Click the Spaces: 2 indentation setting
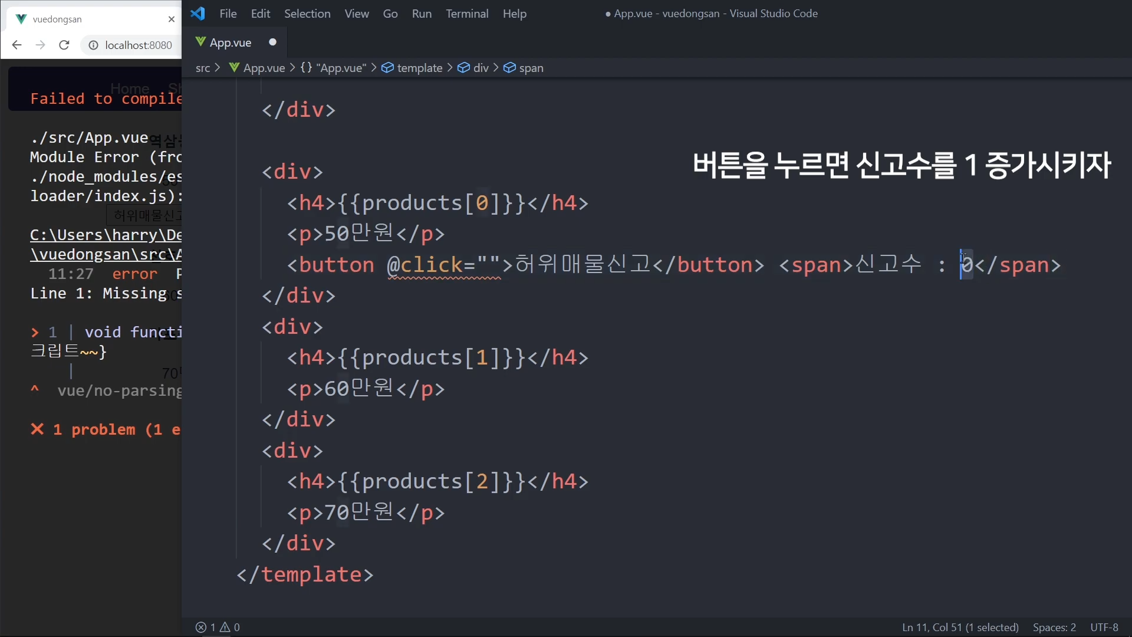The image size is (1132, 637). (x=1054, y=627)
